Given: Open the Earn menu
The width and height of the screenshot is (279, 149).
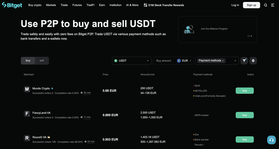Looking at the screenshot, I should (x=102, y=5).
